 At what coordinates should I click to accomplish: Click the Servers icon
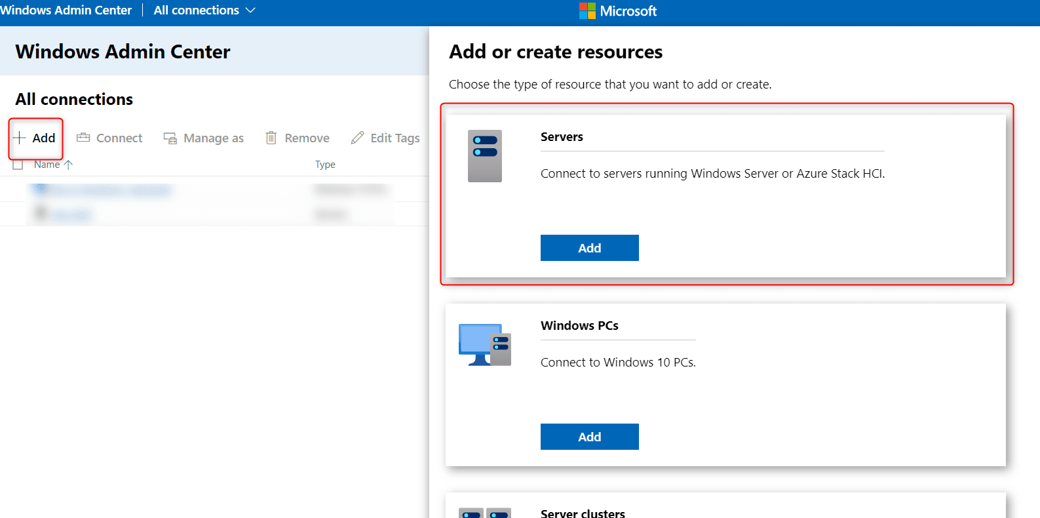click(485, 156)
